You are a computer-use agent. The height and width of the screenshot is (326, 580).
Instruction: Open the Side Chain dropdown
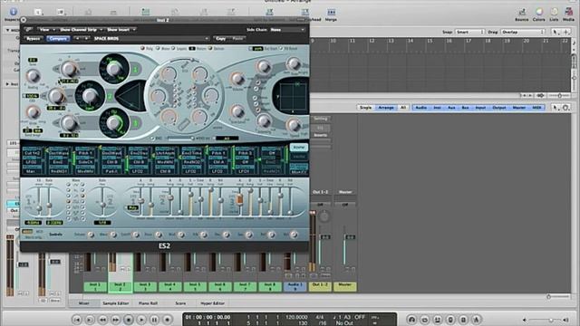tap(287, 30)
